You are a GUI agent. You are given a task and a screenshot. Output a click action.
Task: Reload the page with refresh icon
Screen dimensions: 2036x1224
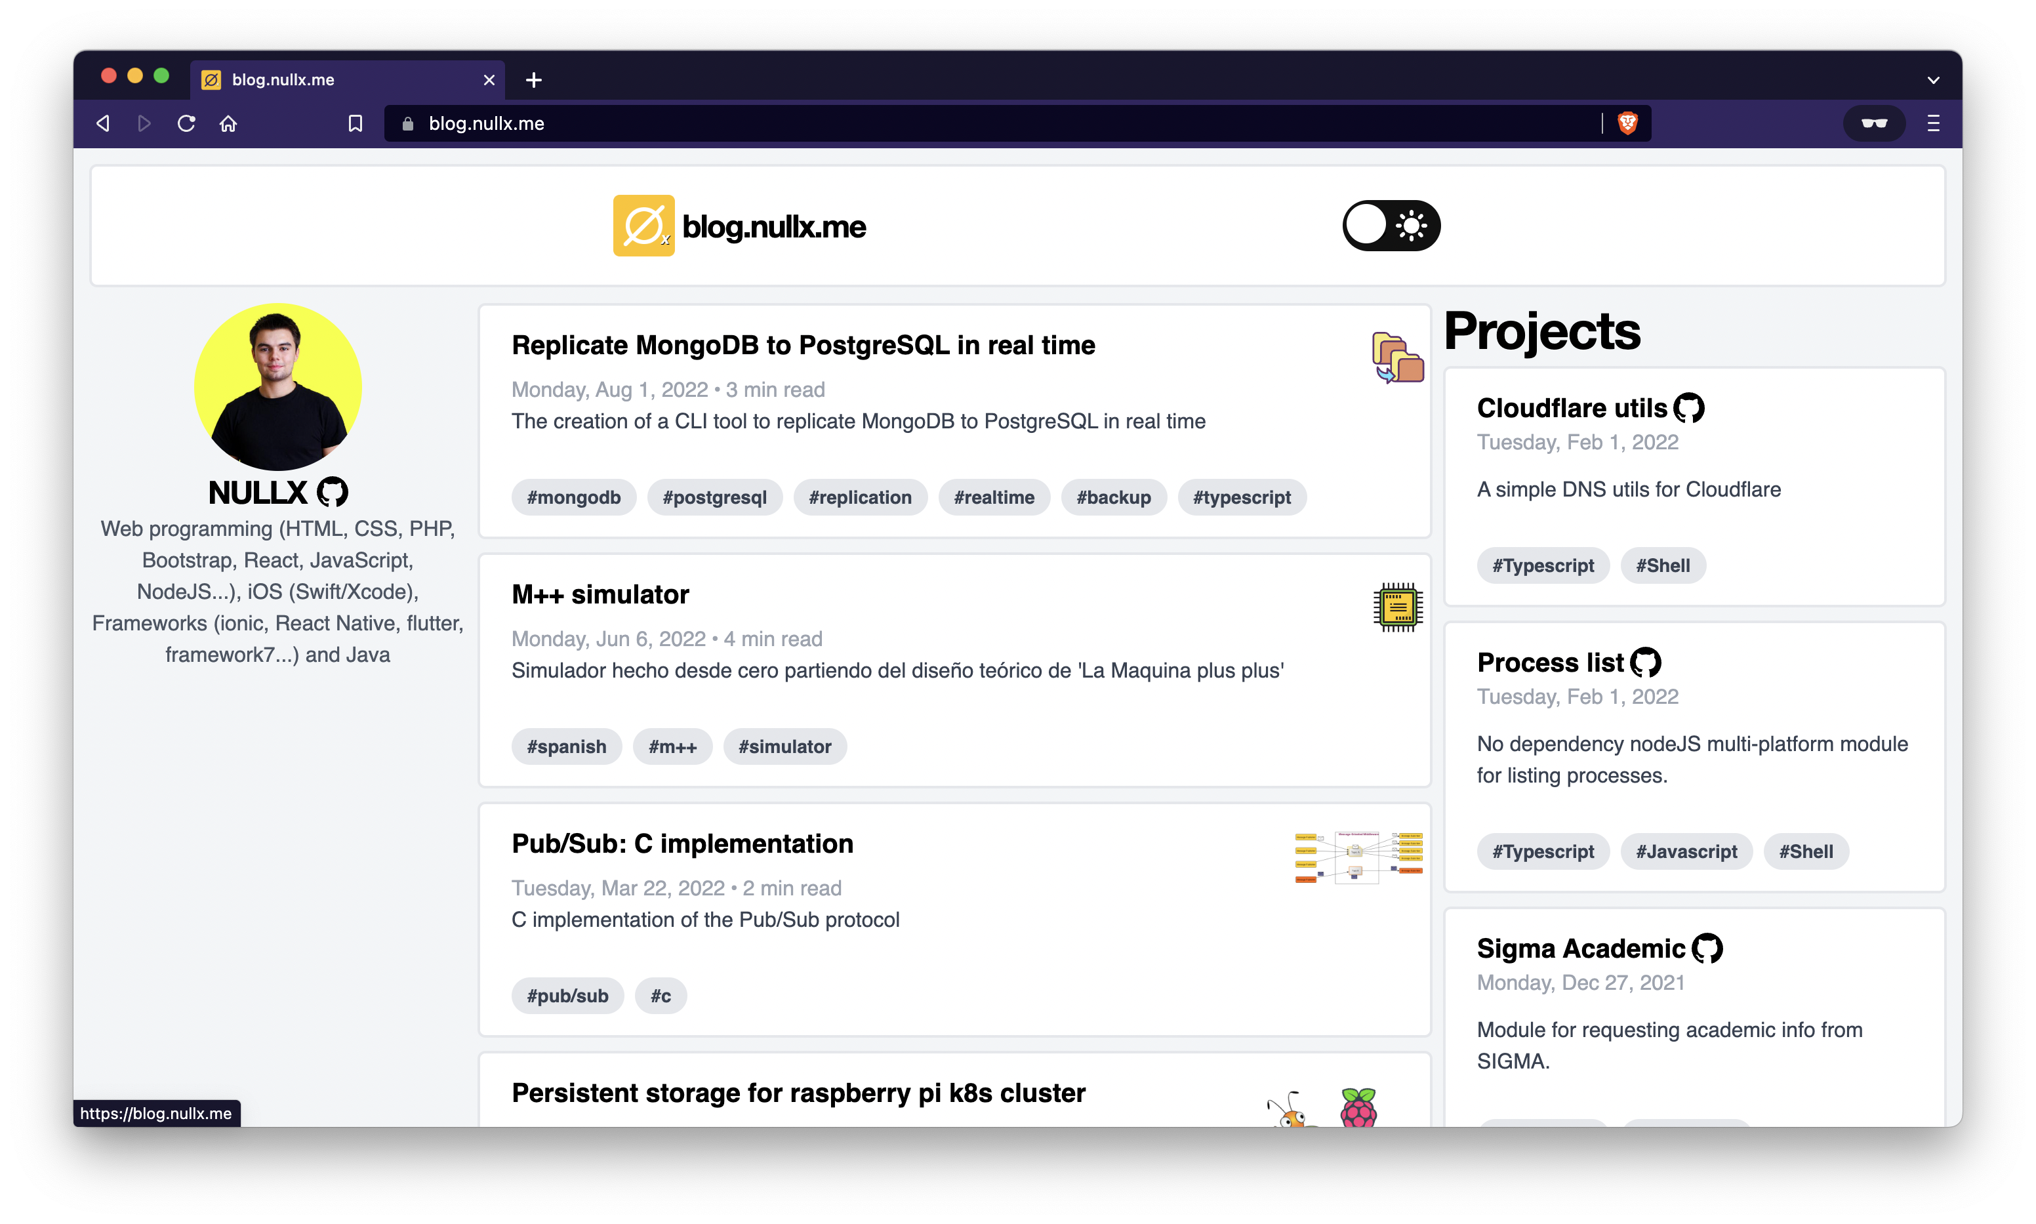(x=186, y=123)
